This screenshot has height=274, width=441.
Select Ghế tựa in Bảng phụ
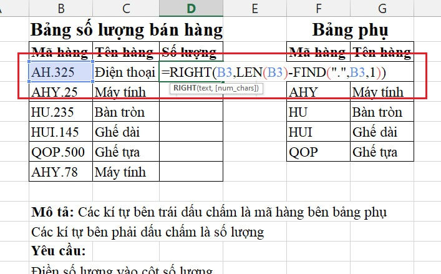pos(382,152)
